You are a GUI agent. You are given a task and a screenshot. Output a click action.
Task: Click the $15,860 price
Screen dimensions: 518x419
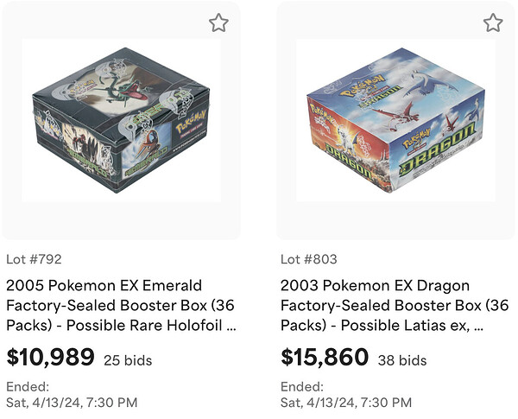pyautogui.click(x=325, y=358)
